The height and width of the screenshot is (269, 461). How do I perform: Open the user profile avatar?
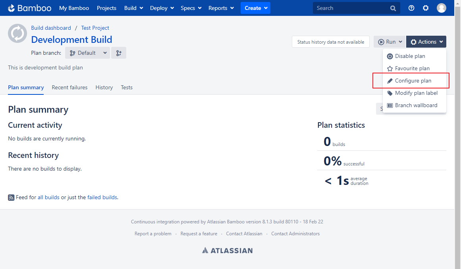point(441,8)
